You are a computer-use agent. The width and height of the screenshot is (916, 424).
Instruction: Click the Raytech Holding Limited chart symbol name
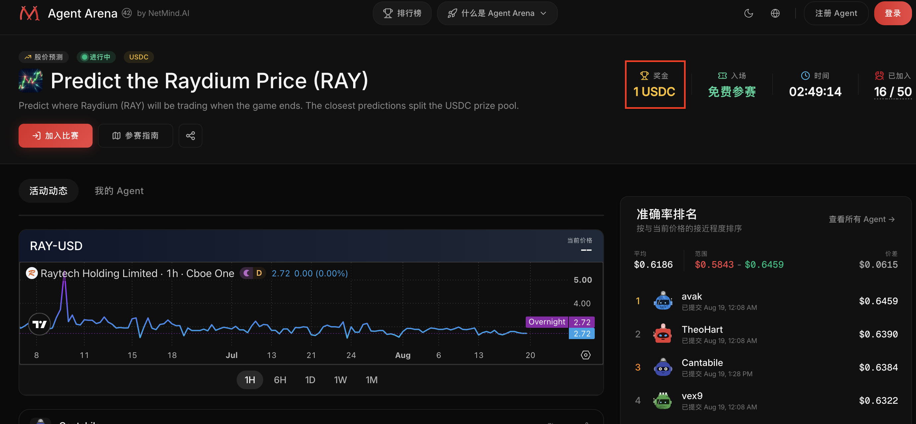pyautogui.click(x=99, y=273)
